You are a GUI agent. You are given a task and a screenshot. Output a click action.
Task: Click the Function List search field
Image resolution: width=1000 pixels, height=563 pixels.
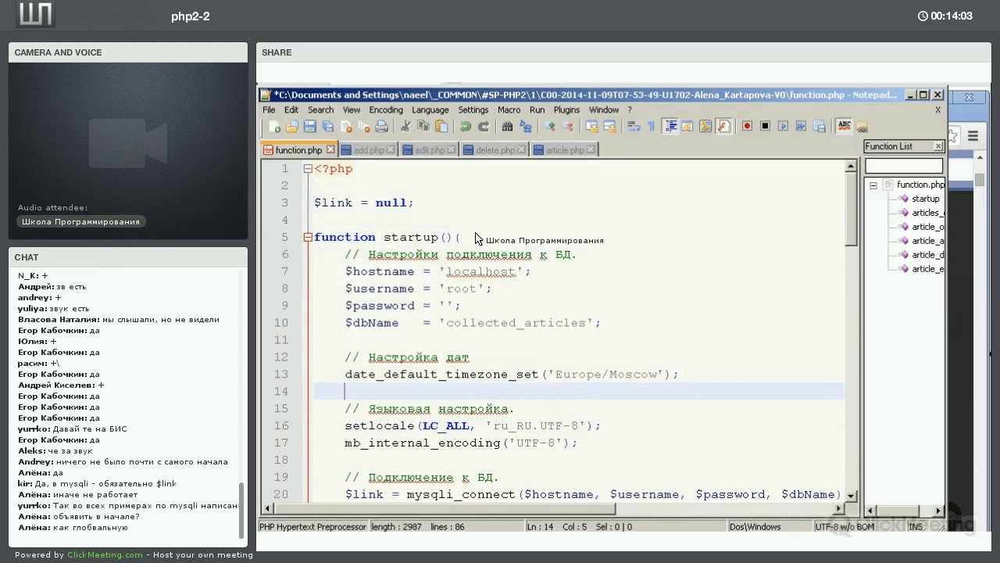pyautogui.click(x=904, y=166)
